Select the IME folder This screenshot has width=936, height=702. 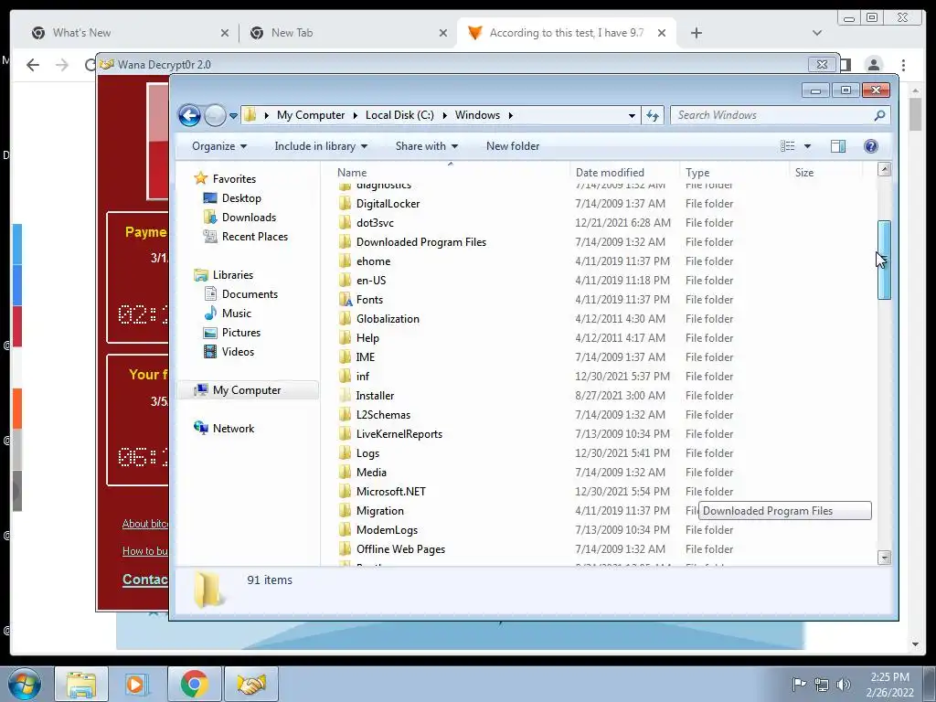pyautogui.click(x=366, y=357)
